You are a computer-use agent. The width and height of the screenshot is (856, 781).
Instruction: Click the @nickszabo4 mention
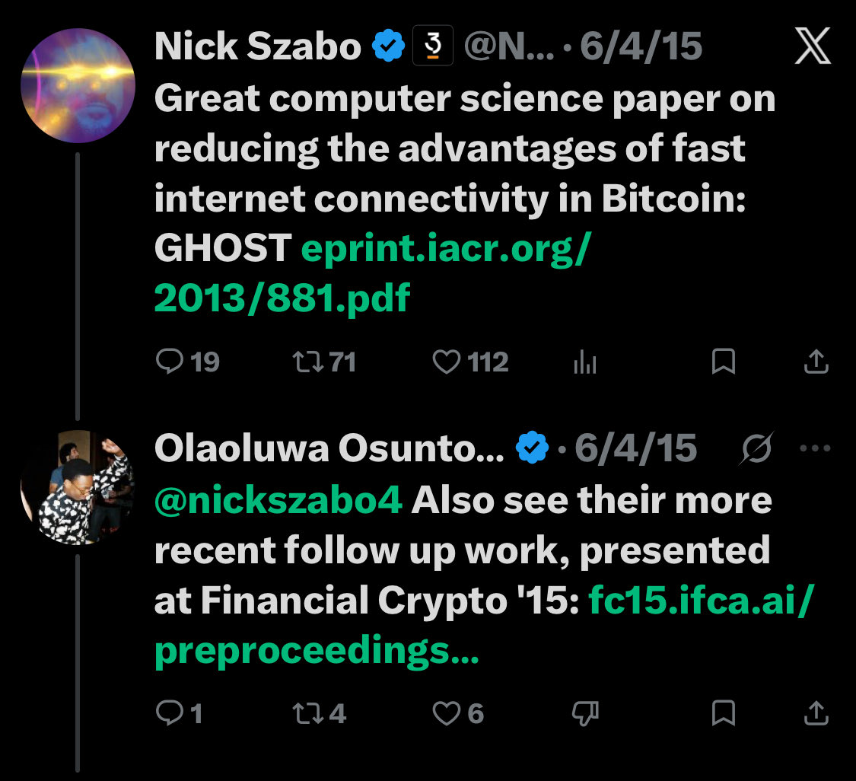(x=277, y=500)
